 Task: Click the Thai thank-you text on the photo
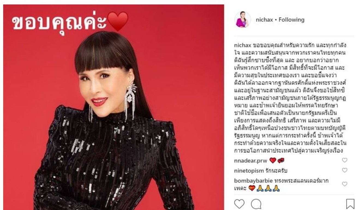coord(59,22)
